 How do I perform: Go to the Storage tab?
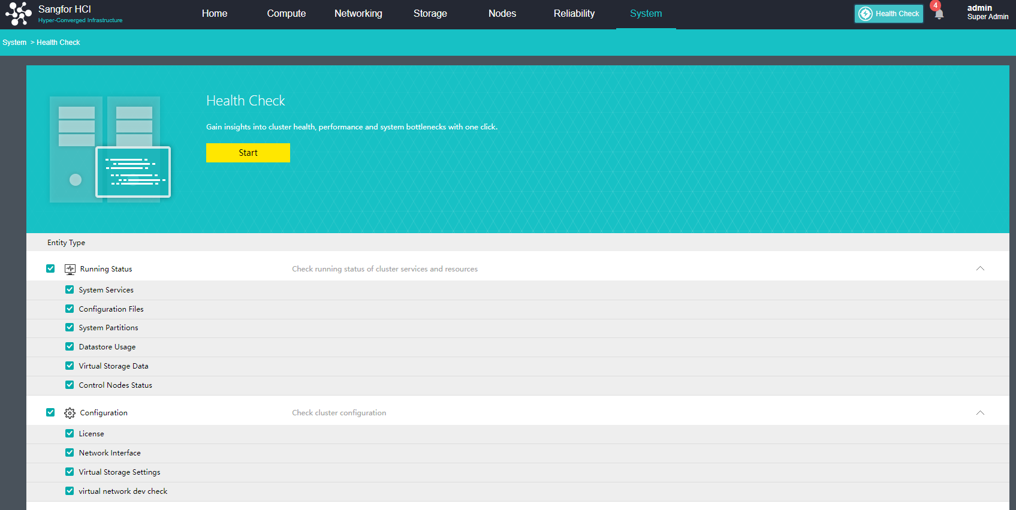[x=430, y=14]
